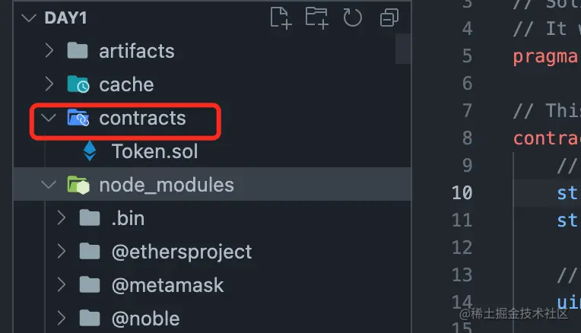
Task: Click the artifacts folder icon
Action: click(78, 50)
